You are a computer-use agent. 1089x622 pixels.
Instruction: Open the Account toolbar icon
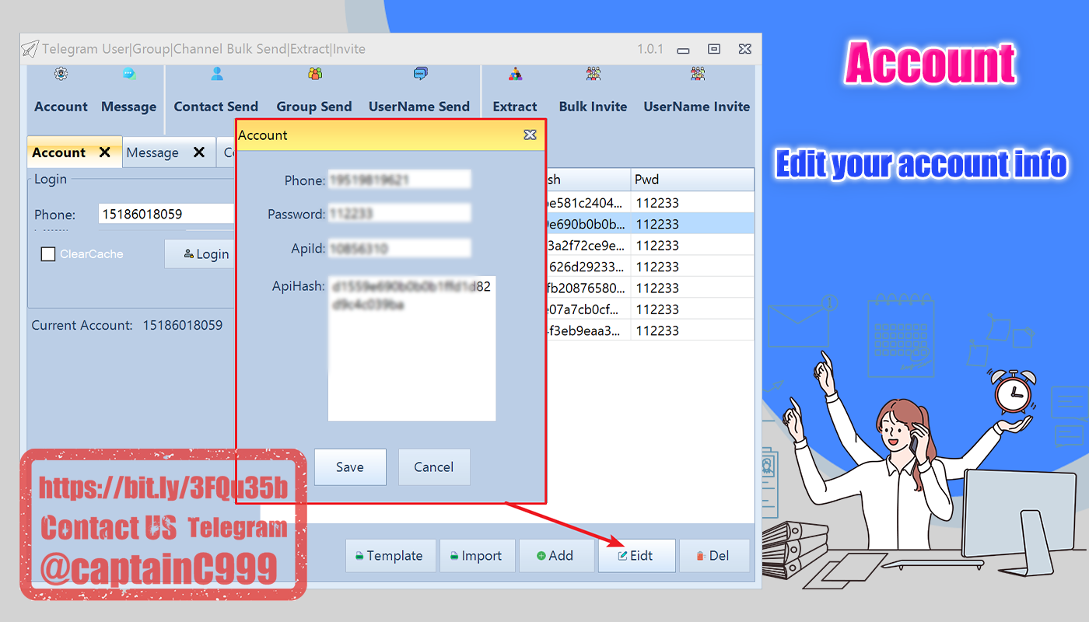[x=61, y=91]
